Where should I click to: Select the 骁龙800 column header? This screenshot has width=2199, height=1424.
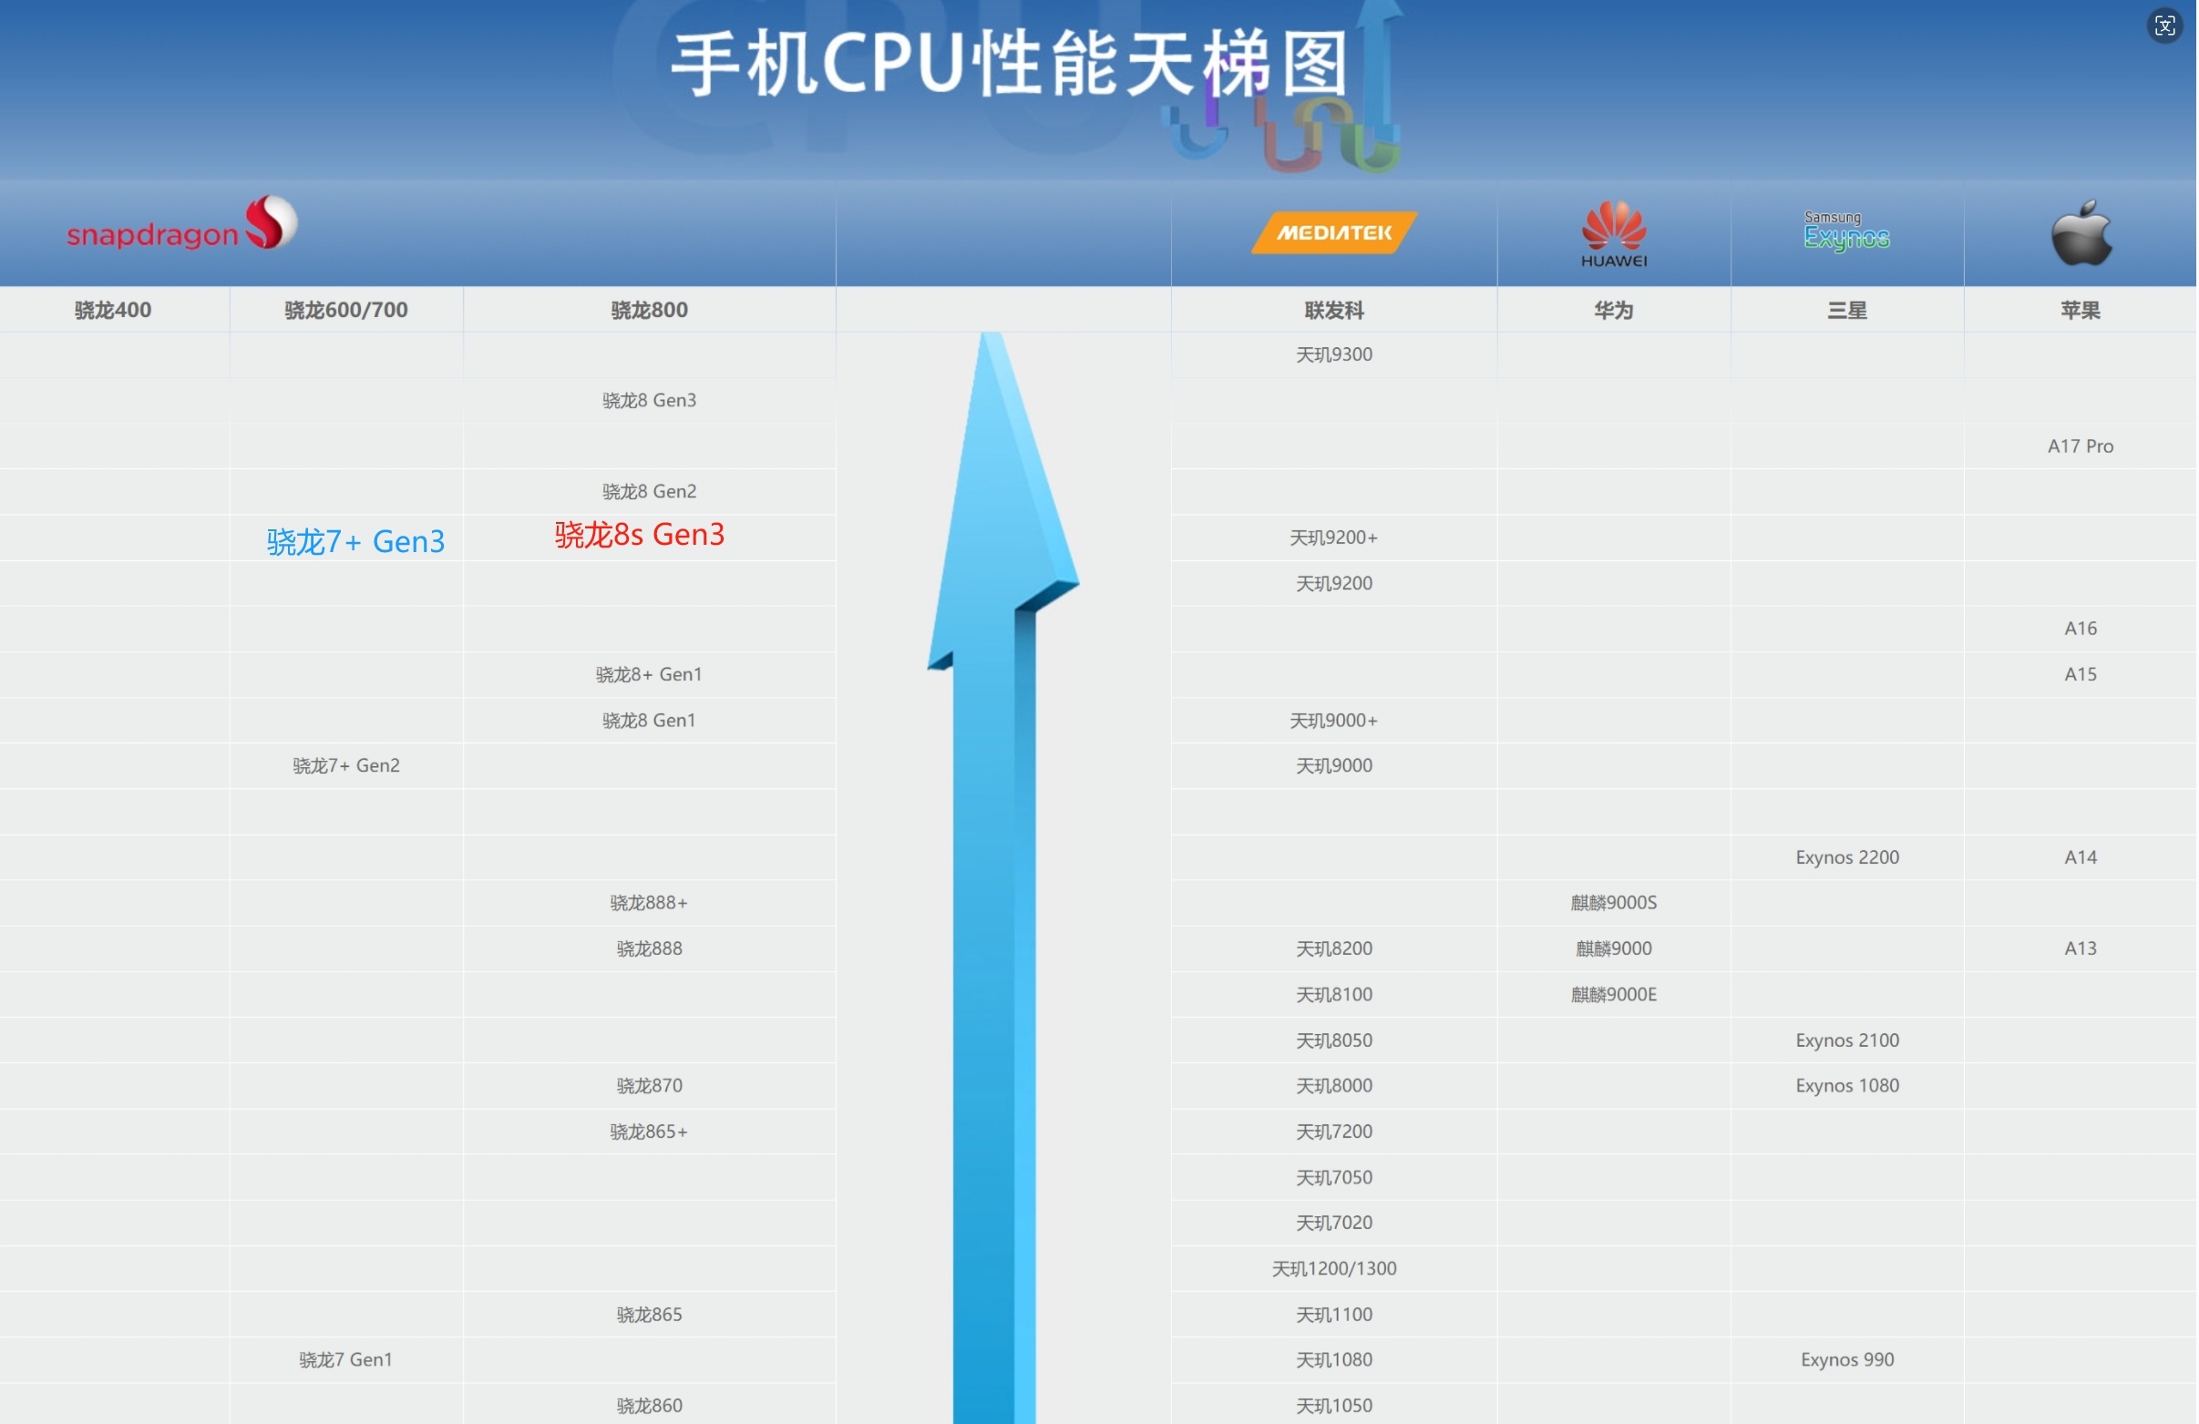(x=649, y=311)
